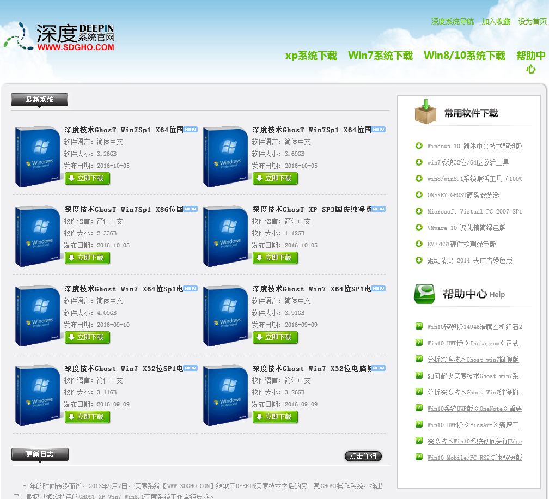Click 设为首页 link
549x499 pixels.
click(532, 21)
